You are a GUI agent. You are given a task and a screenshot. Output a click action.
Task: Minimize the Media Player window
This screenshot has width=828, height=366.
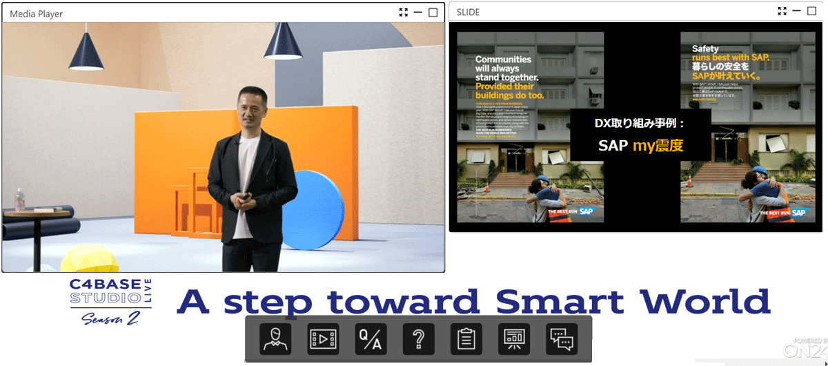tap(418, 12)
